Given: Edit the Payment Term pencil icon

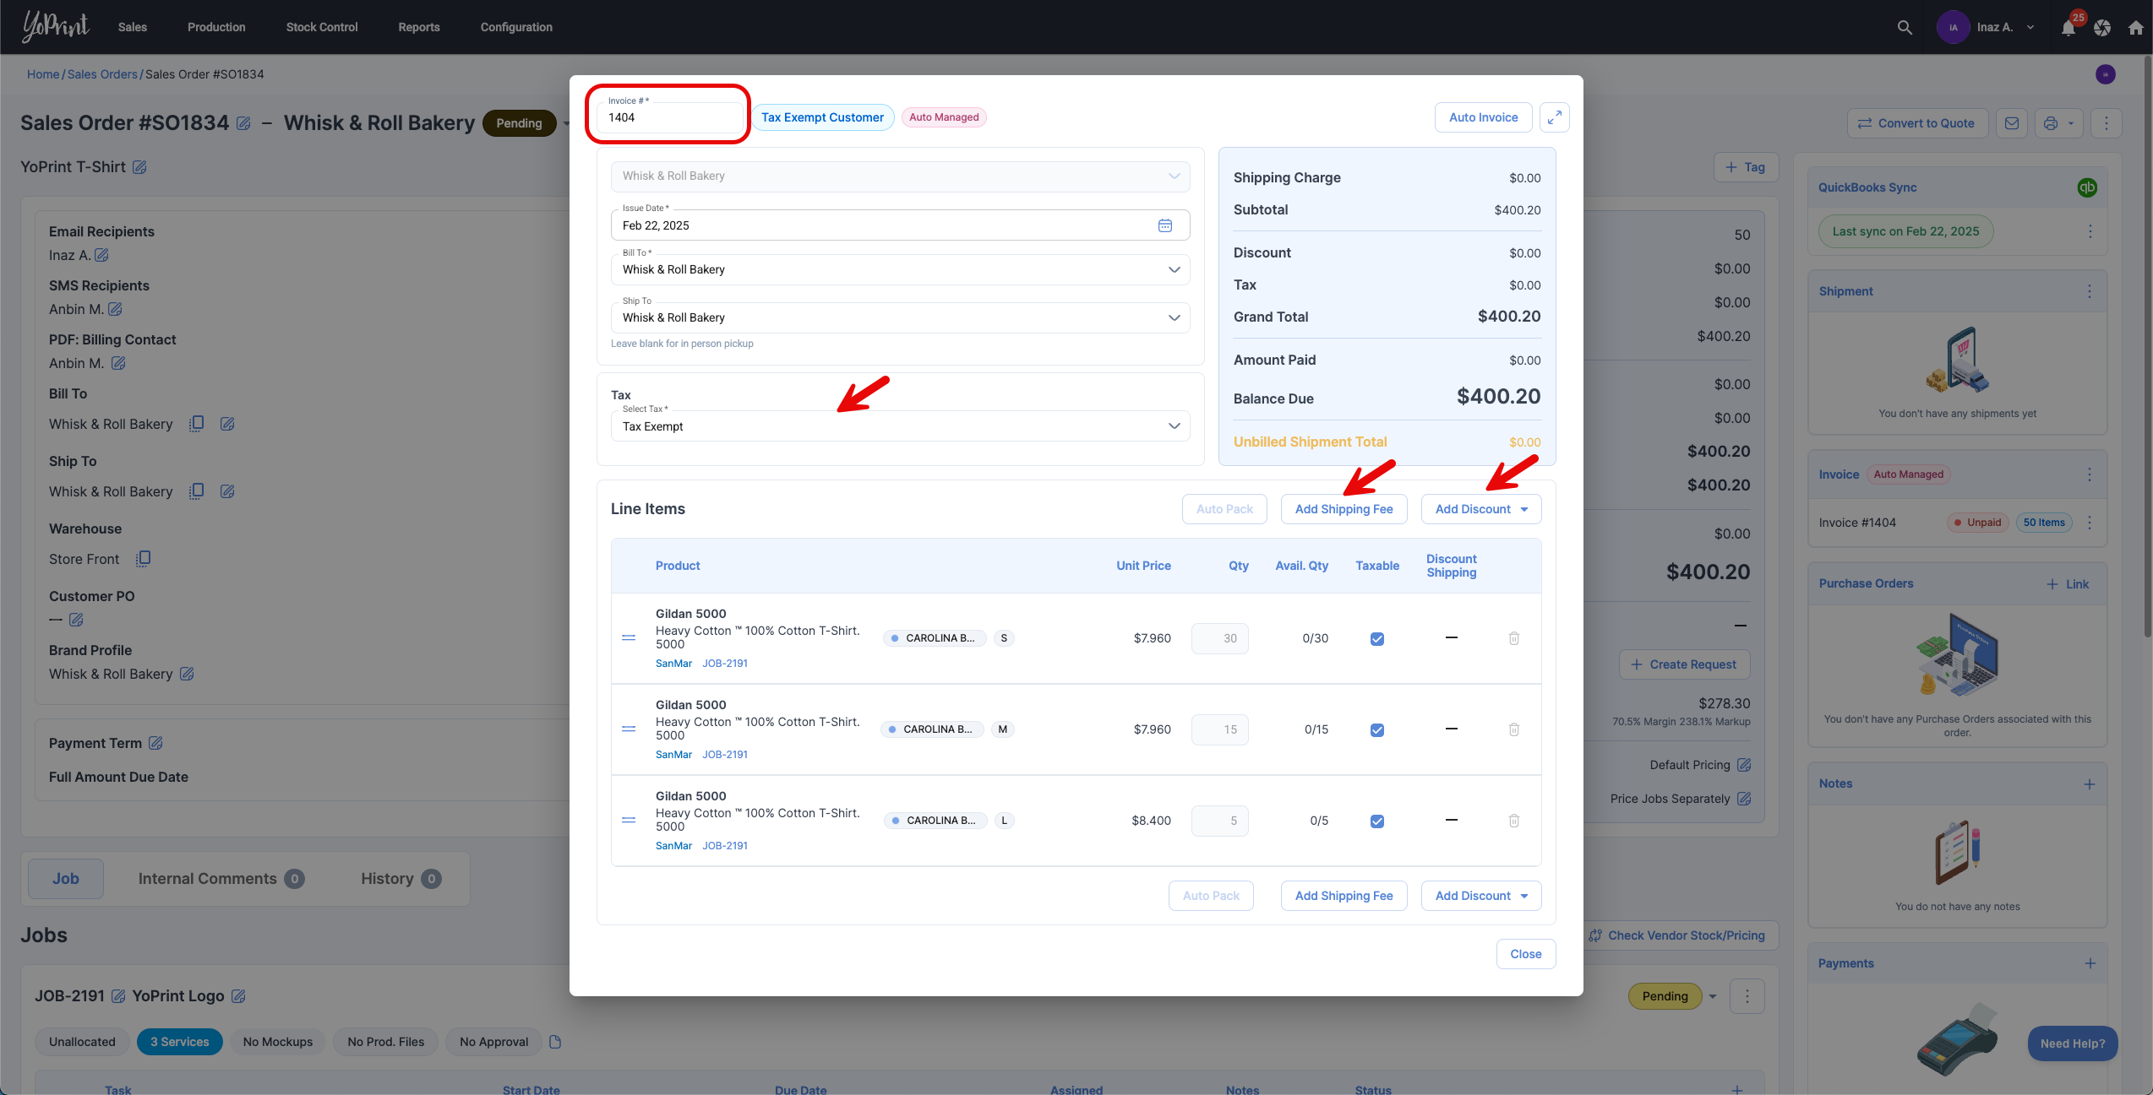Looking at the screenshot, I should pos(155,743).
